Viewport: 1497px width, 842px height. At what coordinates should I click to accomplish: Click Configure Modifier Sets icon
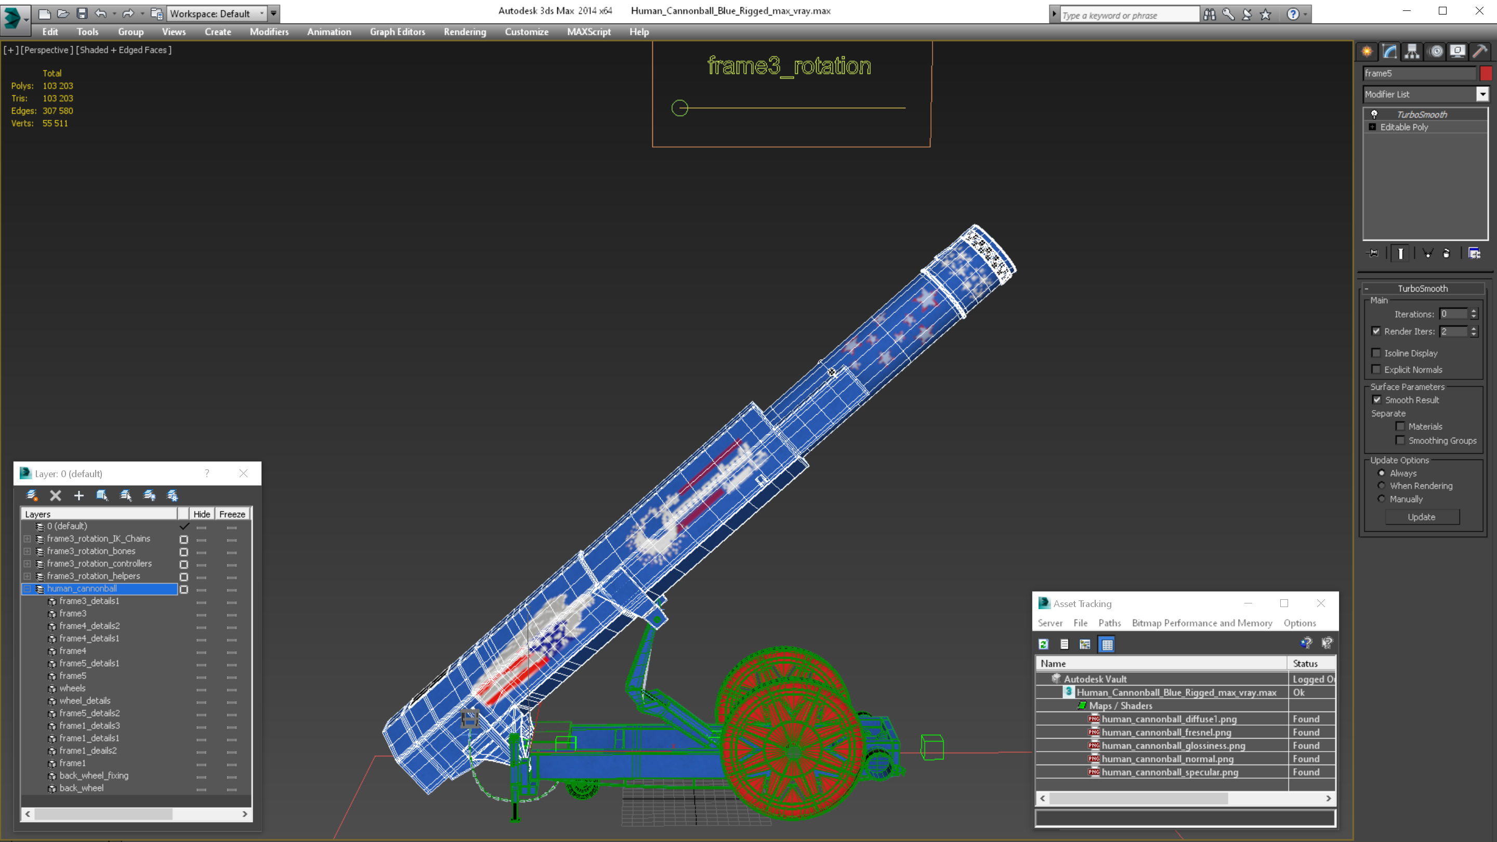point(1474,253)
